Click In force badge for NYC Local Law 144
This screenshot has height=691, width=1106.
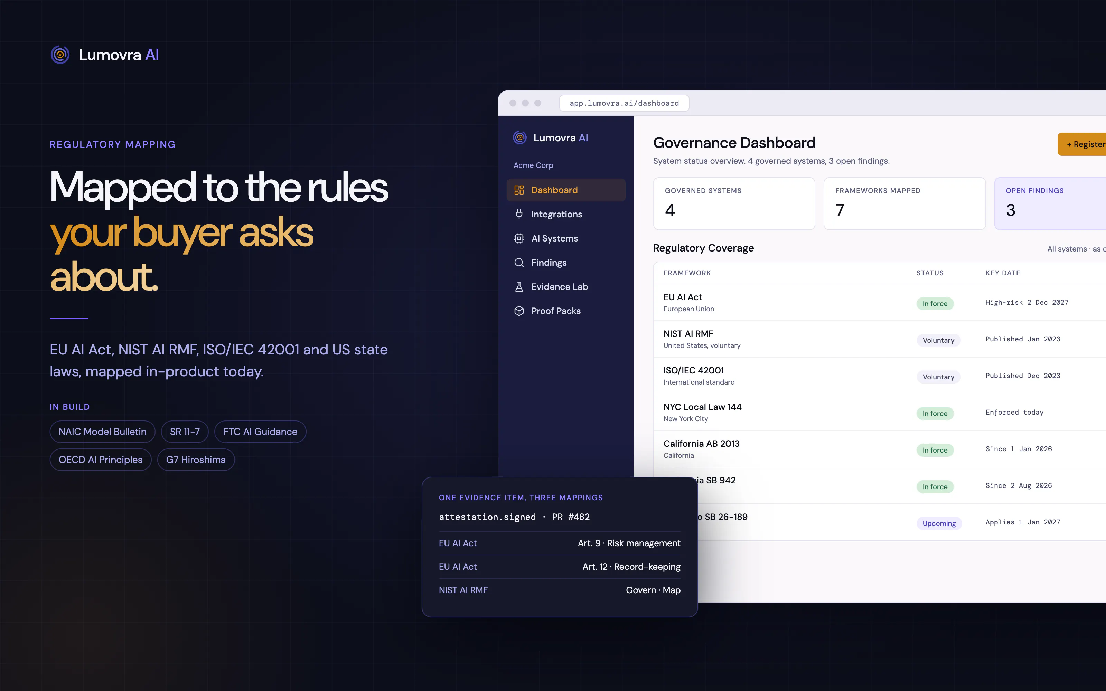[x=935, y=413]
